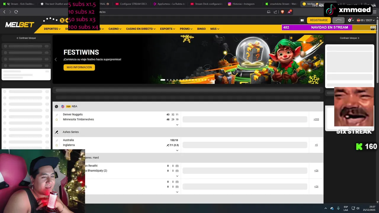379x213 pixels.
Task: Open the volume speaker icon in taskbar
Action: (x=358, y=208)
